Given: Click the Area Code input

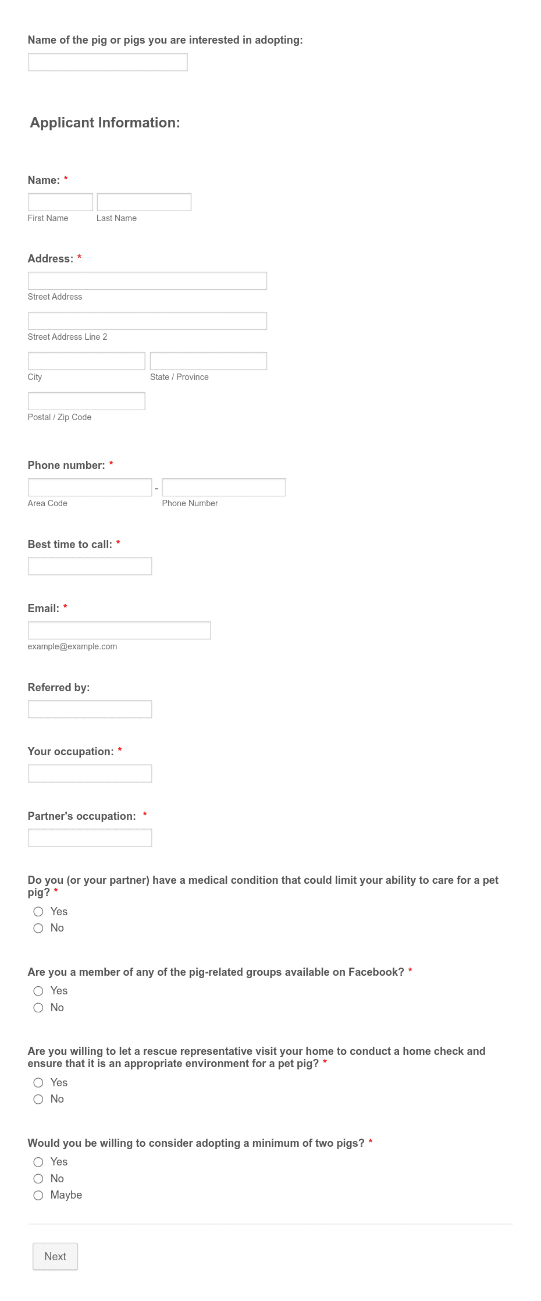Looking at the screenshot, I should point(90,487).
